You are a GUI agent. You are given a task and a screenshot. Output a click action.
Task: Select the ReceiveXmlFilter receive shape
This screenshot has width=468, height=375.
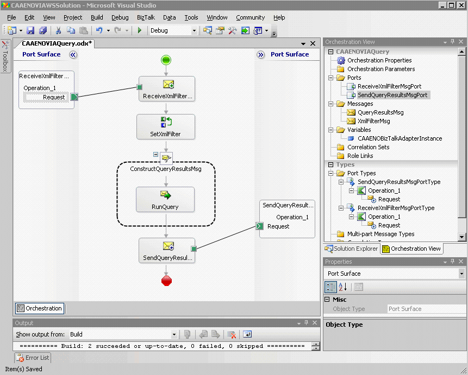167,89
